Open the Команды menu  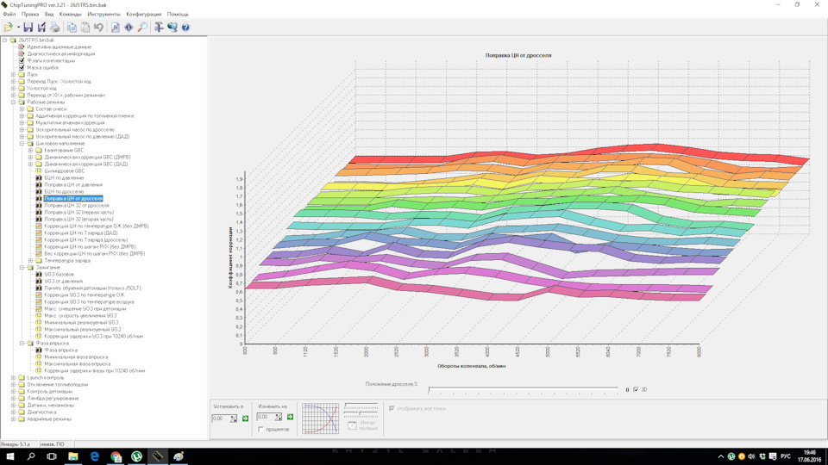coord(70,15)
